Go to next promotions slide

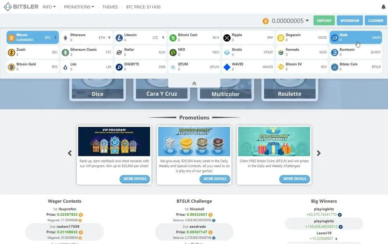pyautogui.click(x=319, y=153)
